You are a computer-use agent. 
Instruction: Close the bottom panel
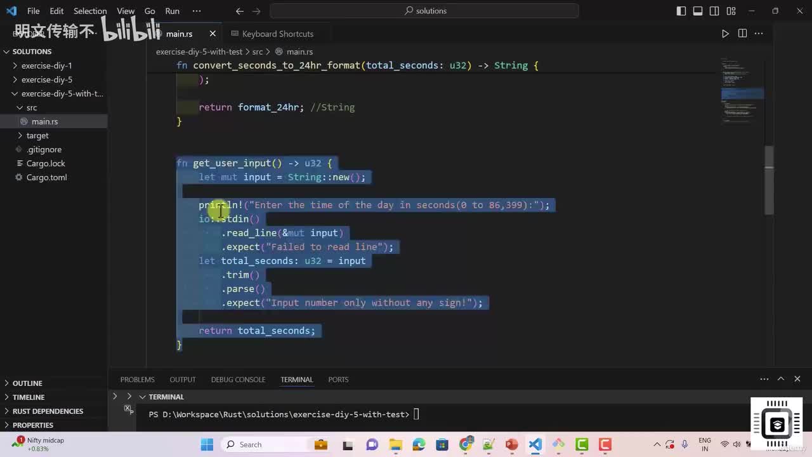pos(797,379)
